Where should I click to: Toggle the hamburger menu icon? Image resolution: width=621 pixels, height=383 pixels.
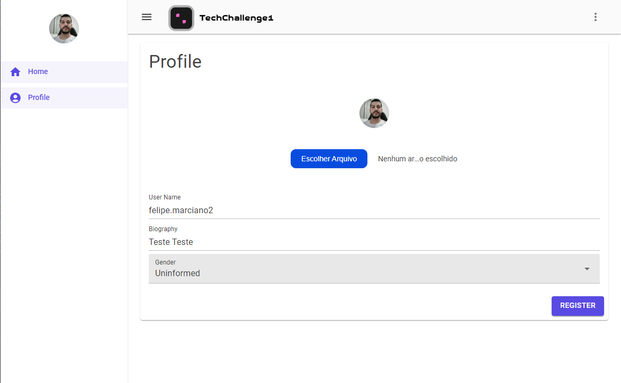[x=147, y=17]
